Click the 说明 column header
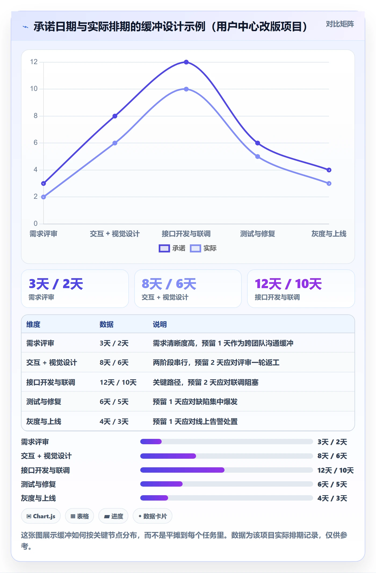This screenshot has width=376, height=573. click(160, 324)
